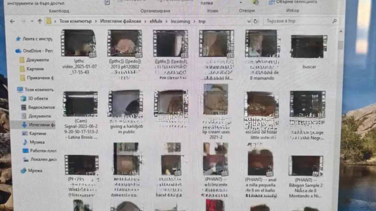Select the highlighted Изтеглени файлове sidebar entry

click(33, 125)
